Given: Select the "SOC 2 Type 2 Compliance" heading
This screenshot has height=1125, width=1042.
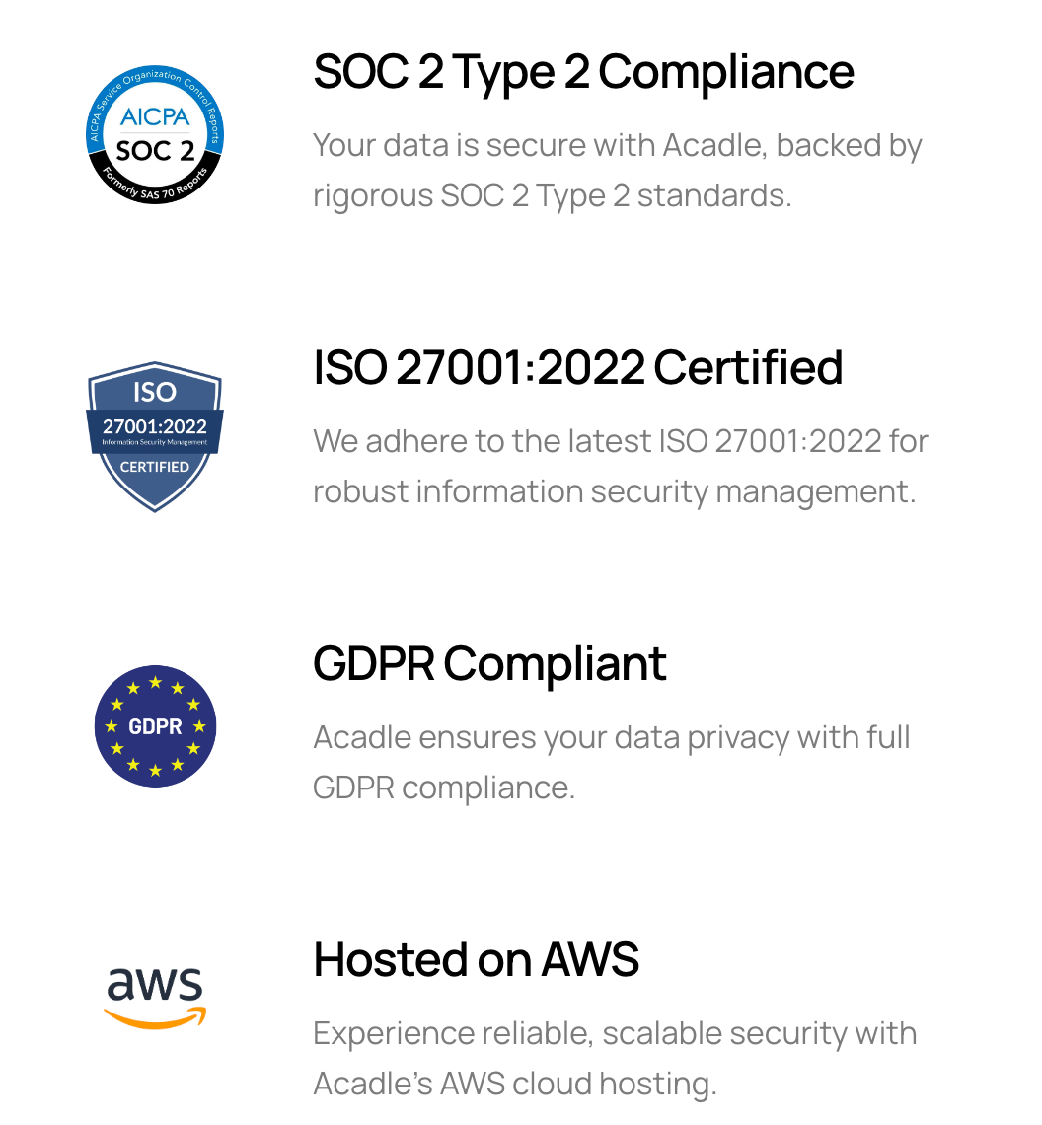Looking at the screenshot, I should coord(583,72).
